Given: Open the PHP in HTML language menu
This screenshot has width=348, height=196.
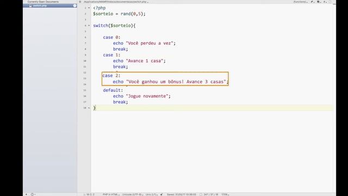Looking at the screenshot, I should (x=111, y=194).
